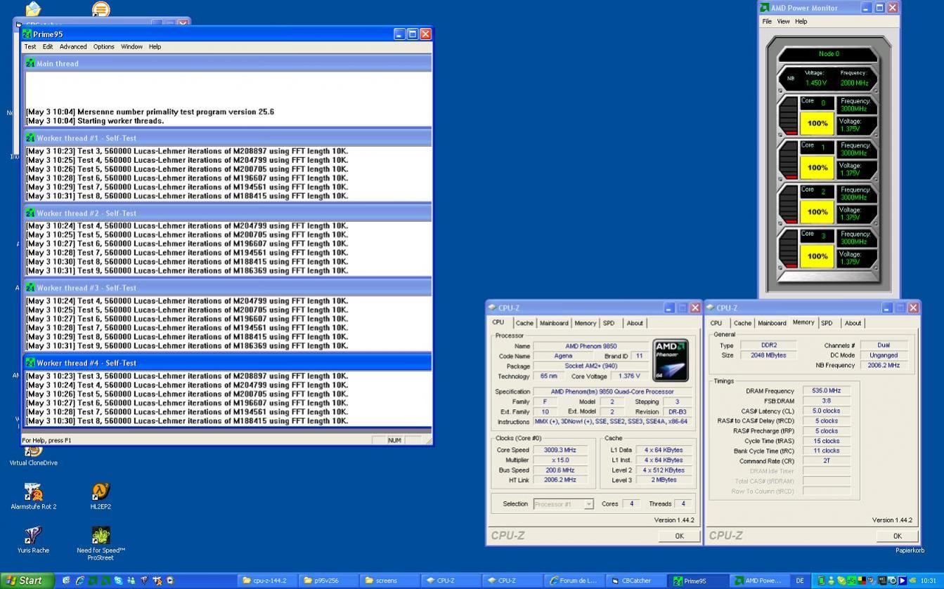The image size is (944, 589).
Task: Open the Edit menu in Prime95
Action: [48, 47]
